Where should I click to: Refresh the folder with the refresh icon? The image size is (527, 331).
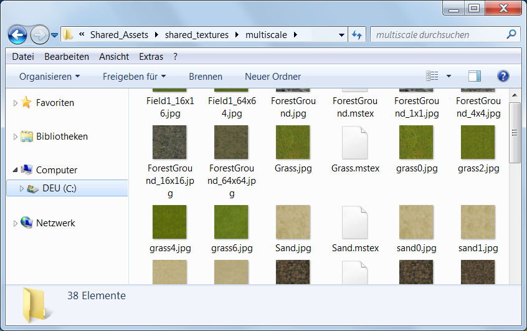pyautogui.click(x=357, y=35)
